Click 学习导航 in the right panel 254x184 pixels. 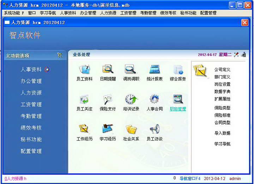(x=222, y=144)
